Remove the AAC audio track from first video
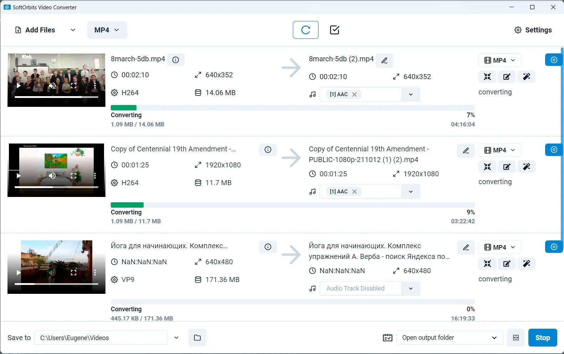The height and width of the screenshot is (354, 564). coord(355,94)
